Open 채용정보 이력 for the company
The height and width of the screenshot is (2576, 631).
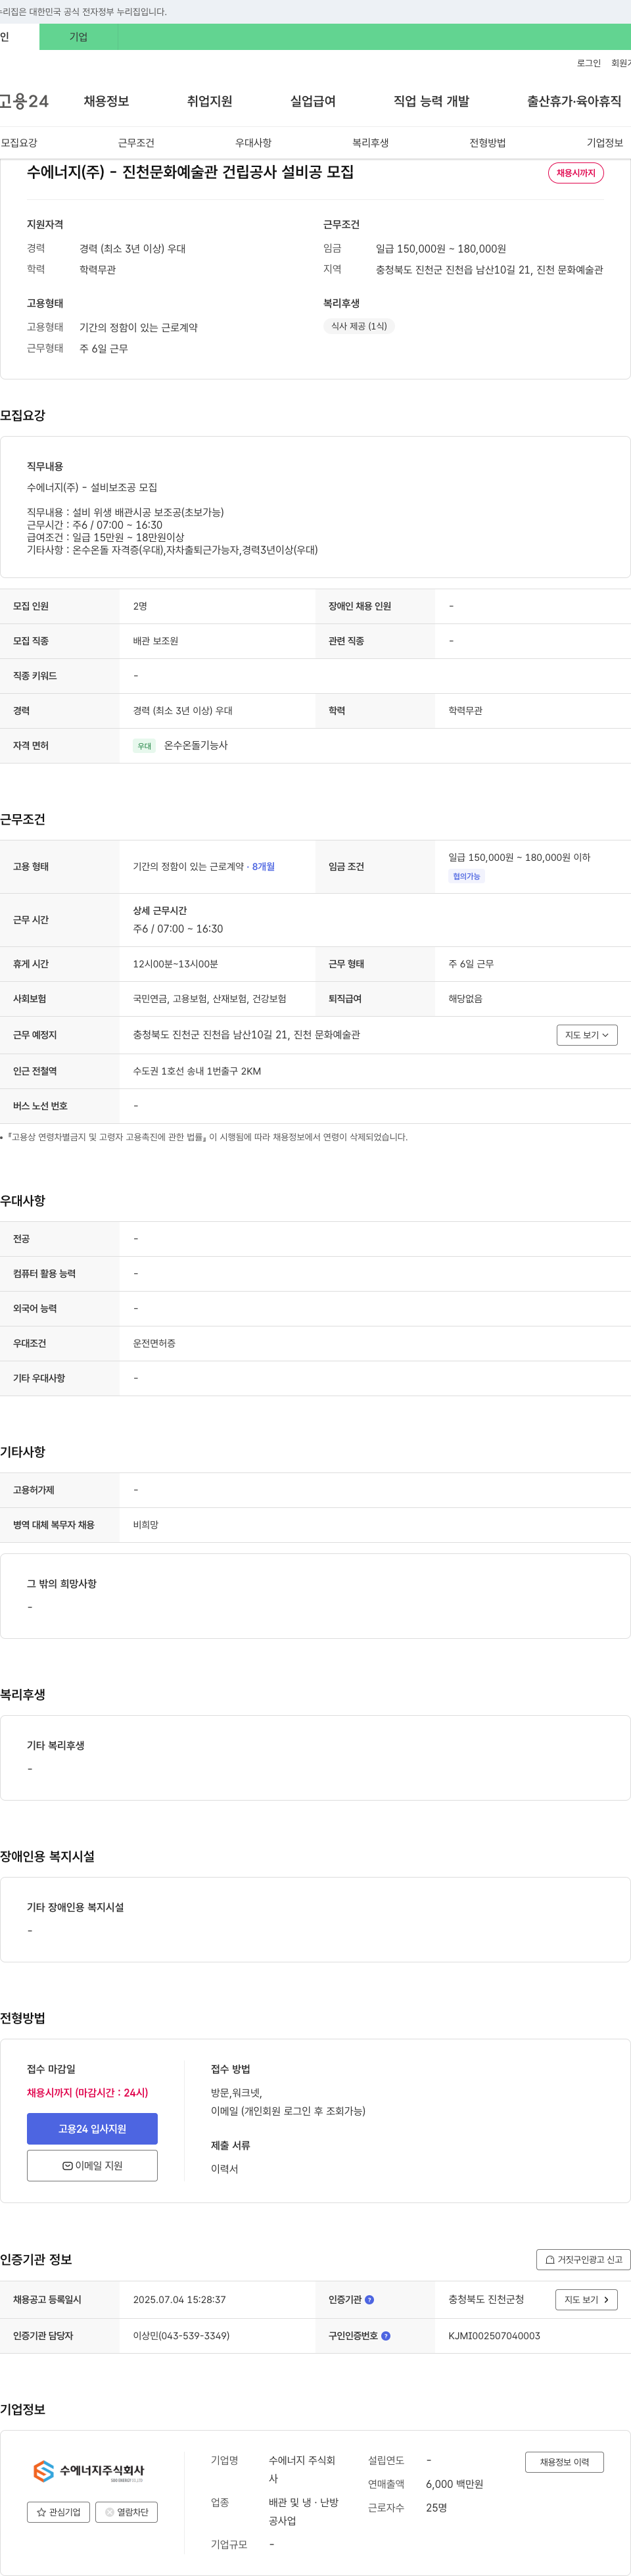click(x=564, y=2462)
